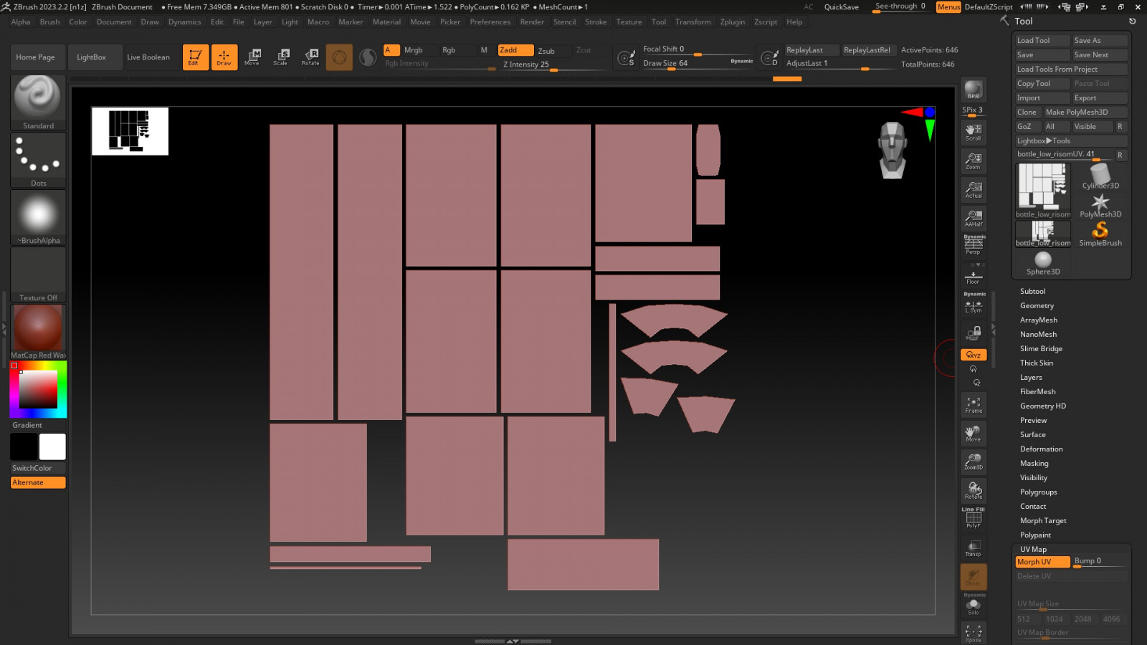Open the Zplugin menu
This screenshot has width=1147, height=645.
[x=732, y=22]
